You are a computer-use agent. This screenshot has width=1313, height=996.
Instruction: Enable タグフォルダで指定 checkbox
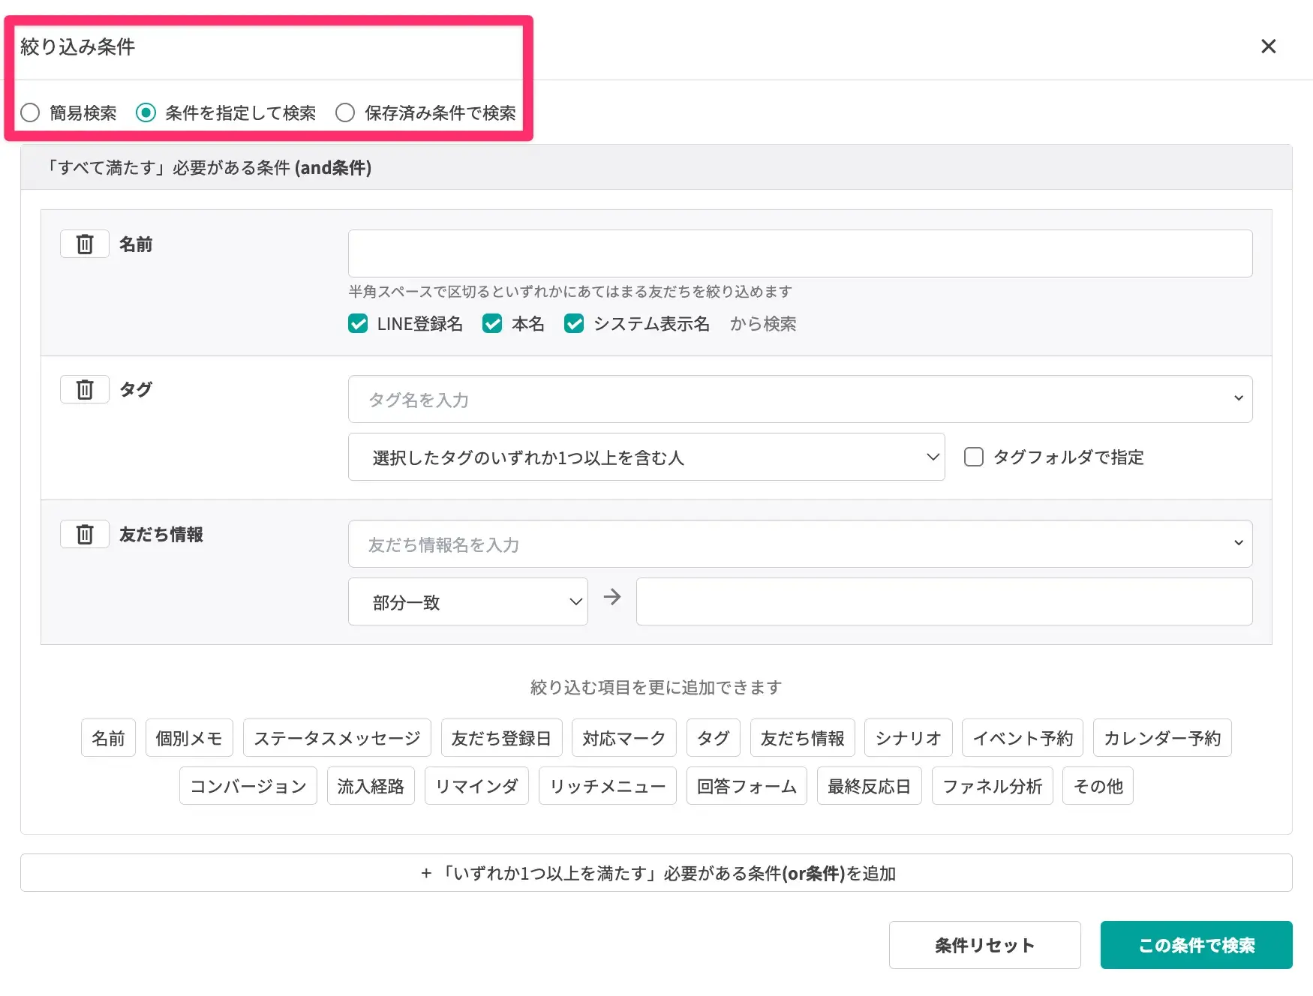tap(973, 457)
